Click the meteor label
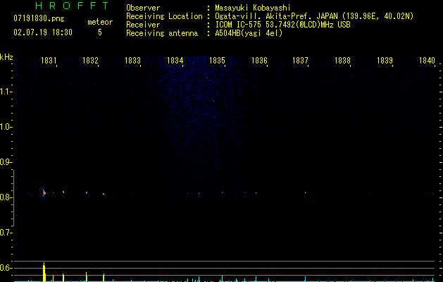Image resolution: width=443 pixels, height=282 pixels. [100, 22]
